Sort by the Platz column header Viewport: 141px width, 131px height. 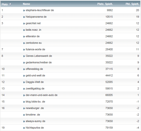(5, 4)
